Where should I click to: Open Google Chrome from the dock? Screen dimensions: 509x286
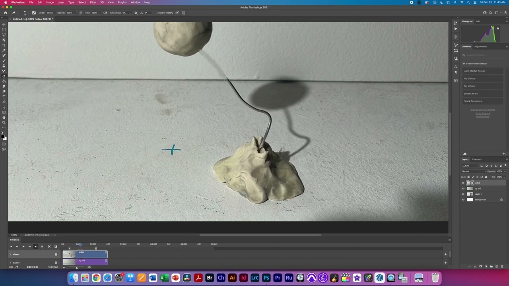(x=96, y=278)
